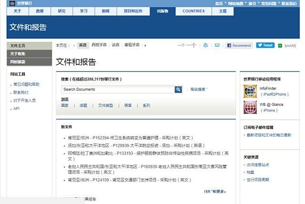Open the 高级搜索 link
The width and height of the screenshot is (305, 204).
click(198, 90)
